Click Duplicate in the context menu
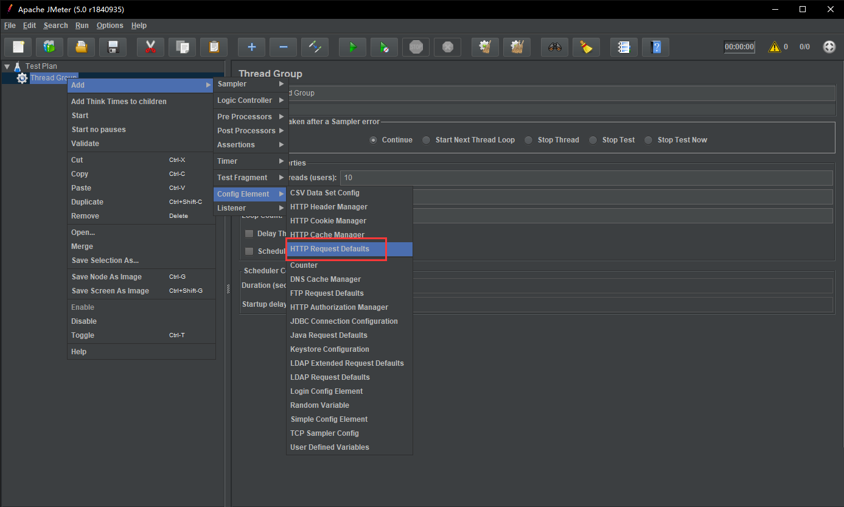This screenshot has width=844, height=507. click(87, 202)
